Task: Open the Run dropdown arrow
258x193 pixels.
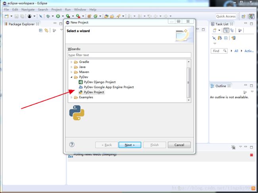Action: point(63,16)
